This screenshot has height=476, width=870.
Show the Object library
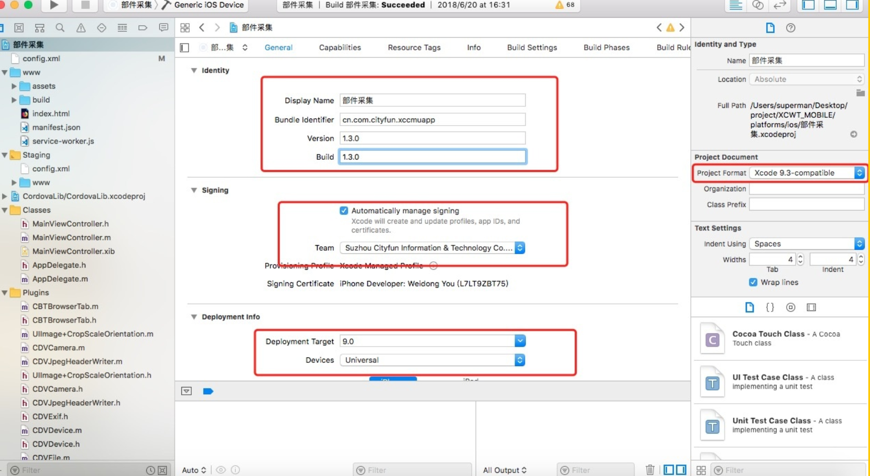[791, 307]
